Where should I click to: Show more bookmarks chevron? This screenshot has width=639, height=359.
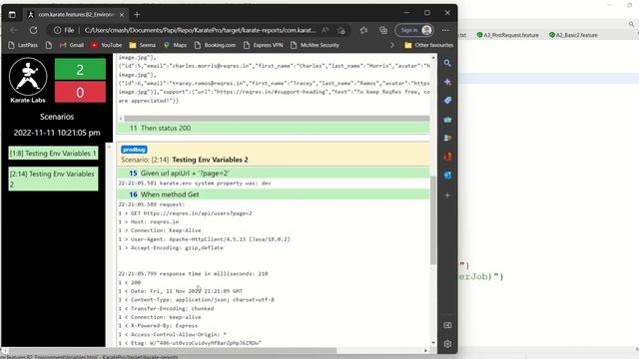coord(392,45)
